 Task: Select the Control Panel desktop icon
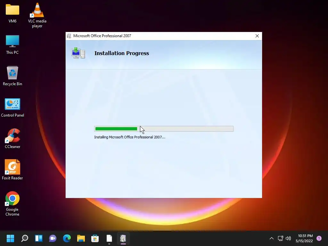(x=12, y=108)
